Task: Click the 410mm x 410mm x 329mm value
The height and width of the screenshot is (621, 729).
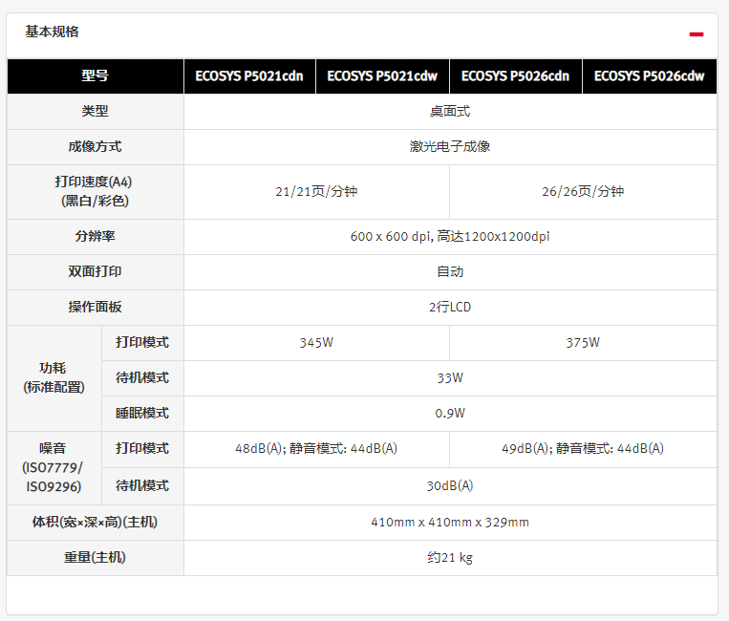Action: tap(450, 523)
